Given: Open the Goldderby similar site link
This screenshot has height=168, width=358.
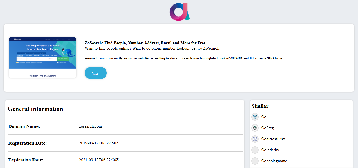Looking at the screenshot, I should (x=270, y=150).
